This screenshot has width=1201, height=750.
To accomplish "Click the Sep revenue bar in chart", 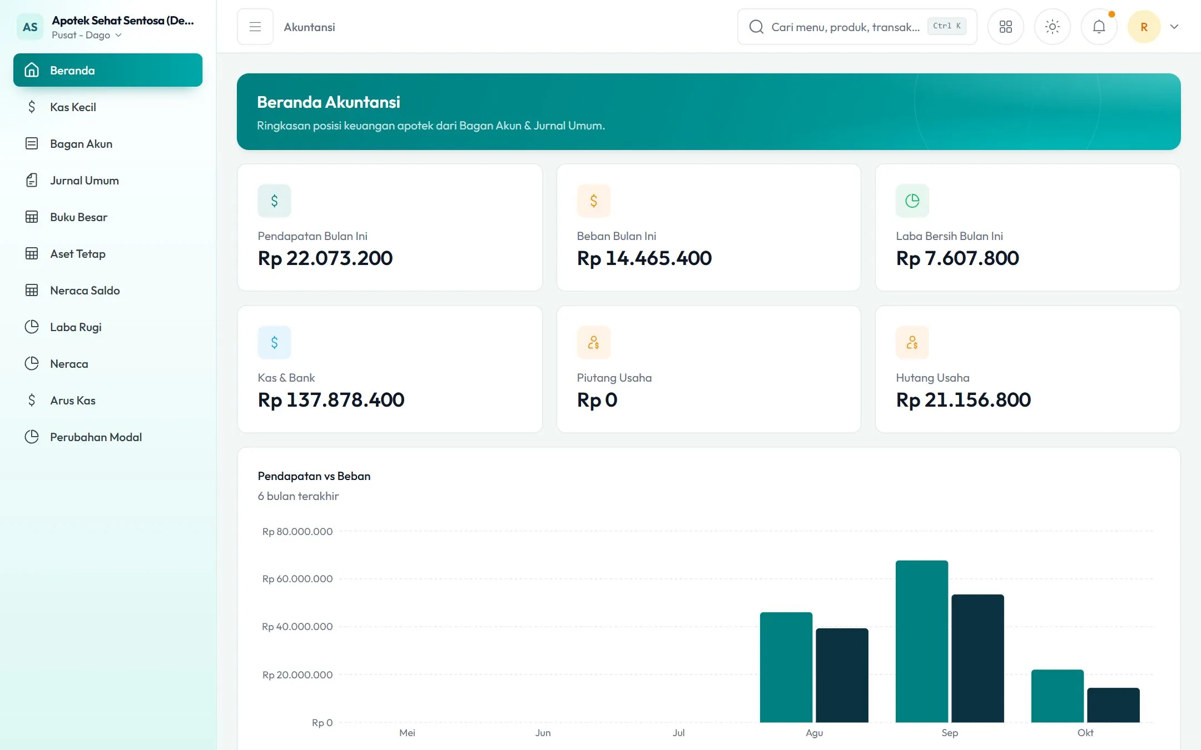I will tap(922, 641).
